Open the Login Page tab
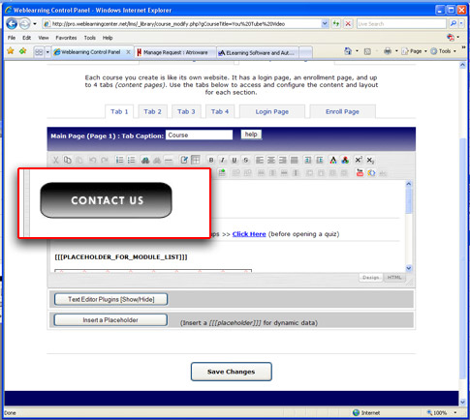 coord(272,111)
